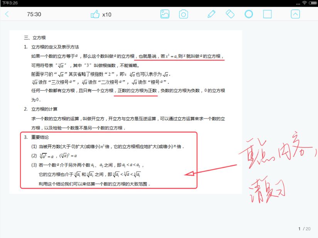
Task: Select the pencil drawing tool
Action: (211, 15)
